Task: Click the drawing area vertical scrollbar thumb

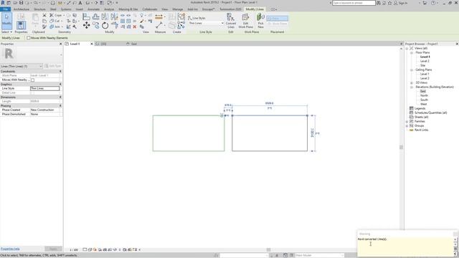Action: [401, 147]
